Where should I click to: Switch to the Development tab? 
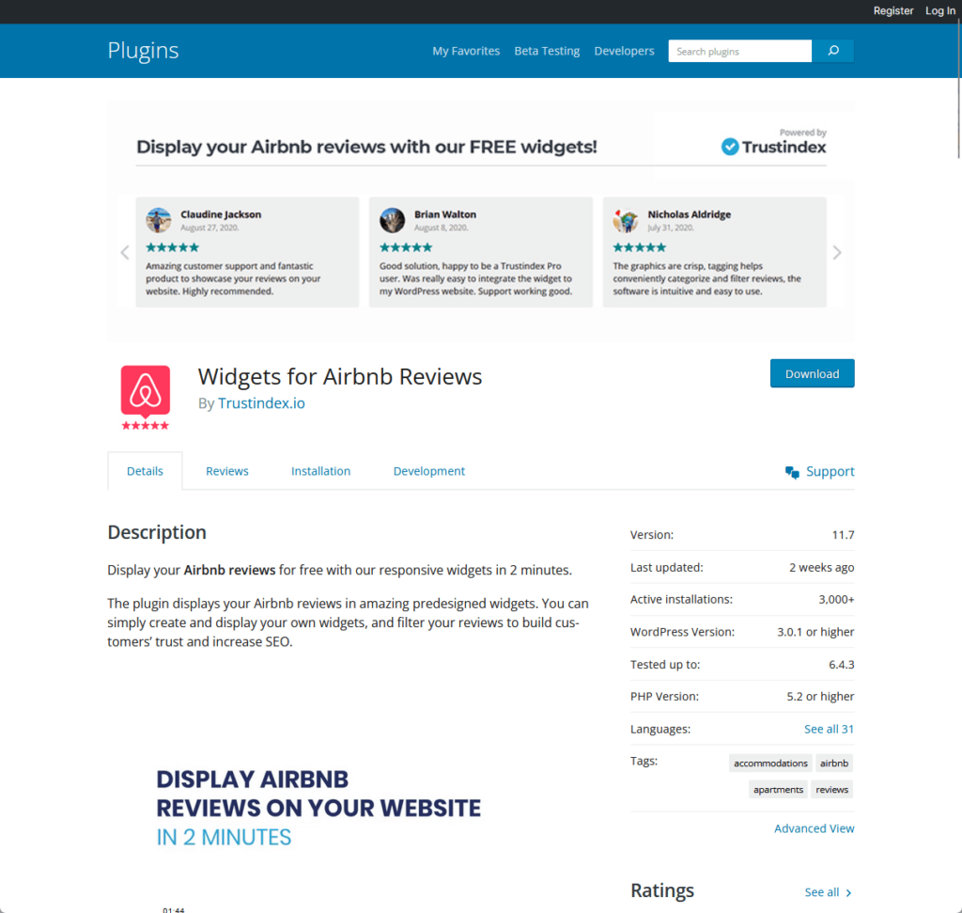pyautogui.click(x=428, y=471)
